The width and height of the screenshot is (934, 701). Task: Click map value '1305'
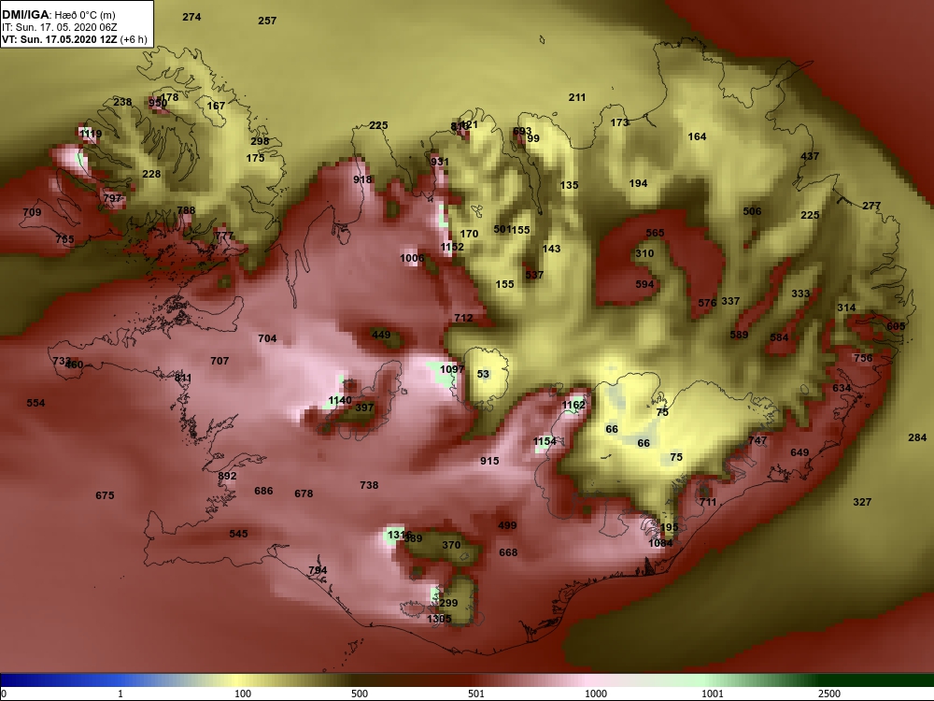pos(439,620)
